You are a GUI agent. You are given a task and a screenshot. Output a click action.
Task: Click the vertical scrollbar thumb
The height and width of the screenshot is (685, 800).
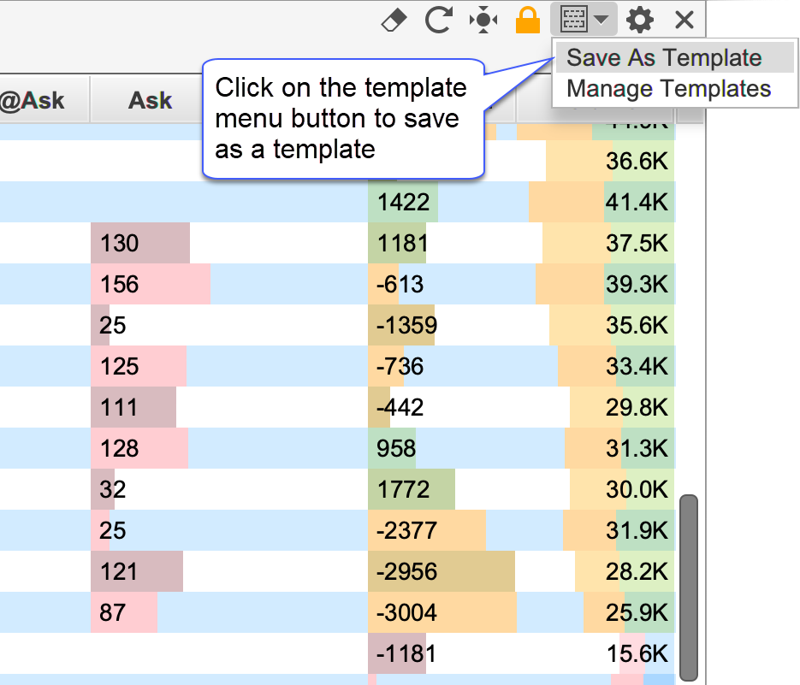688,586
